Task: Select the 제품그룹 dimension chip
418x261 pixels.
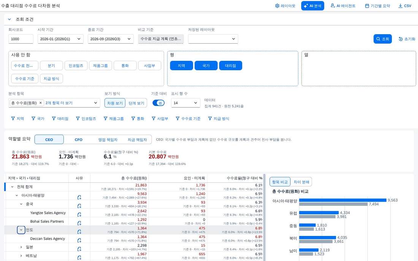Action: tap(100, 66)
